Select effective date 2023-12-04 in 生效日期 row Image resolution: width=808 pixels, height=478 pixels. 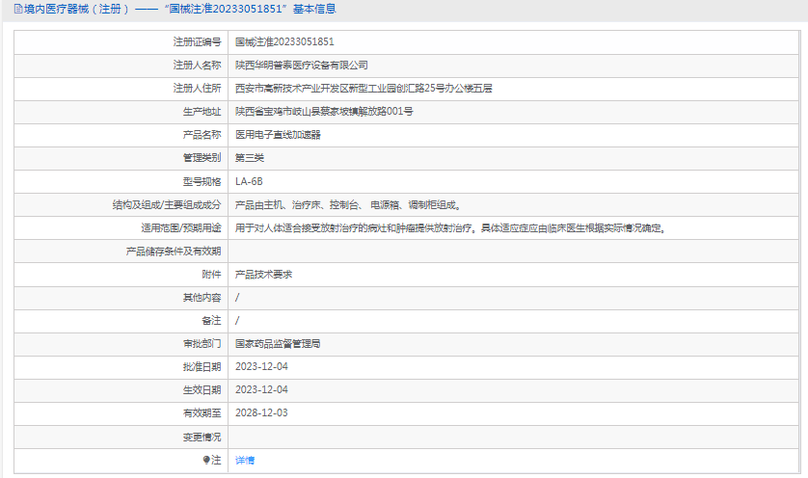(261, 390)
